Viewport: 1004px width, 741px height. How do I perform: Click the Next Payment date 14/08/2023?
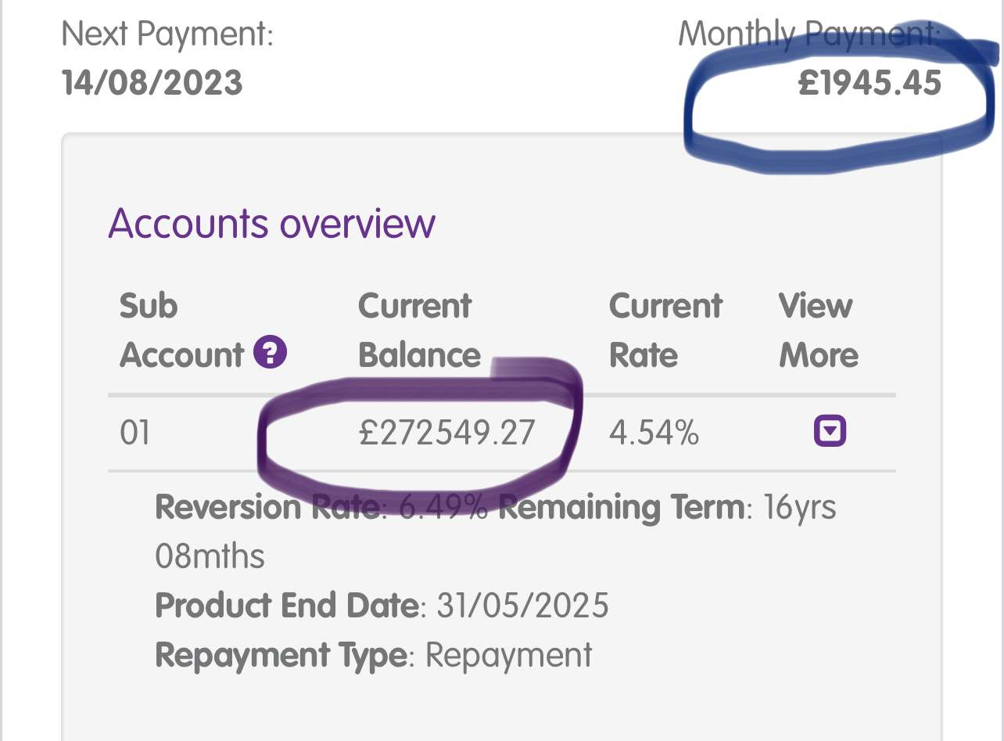pyautogui.click(x=152, y=83)
